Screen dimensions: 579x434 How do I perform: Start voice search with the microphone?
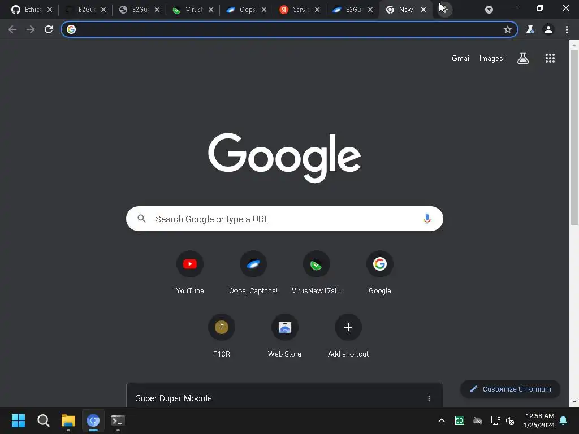pyautogui.click(x=427, y=219)
